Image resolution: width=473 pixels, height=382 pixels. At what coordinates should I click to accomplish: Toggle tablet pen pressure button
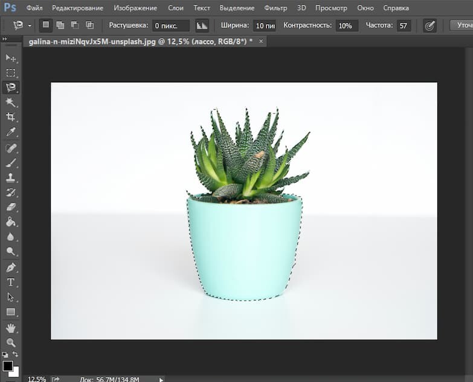[x=430, y=26]
